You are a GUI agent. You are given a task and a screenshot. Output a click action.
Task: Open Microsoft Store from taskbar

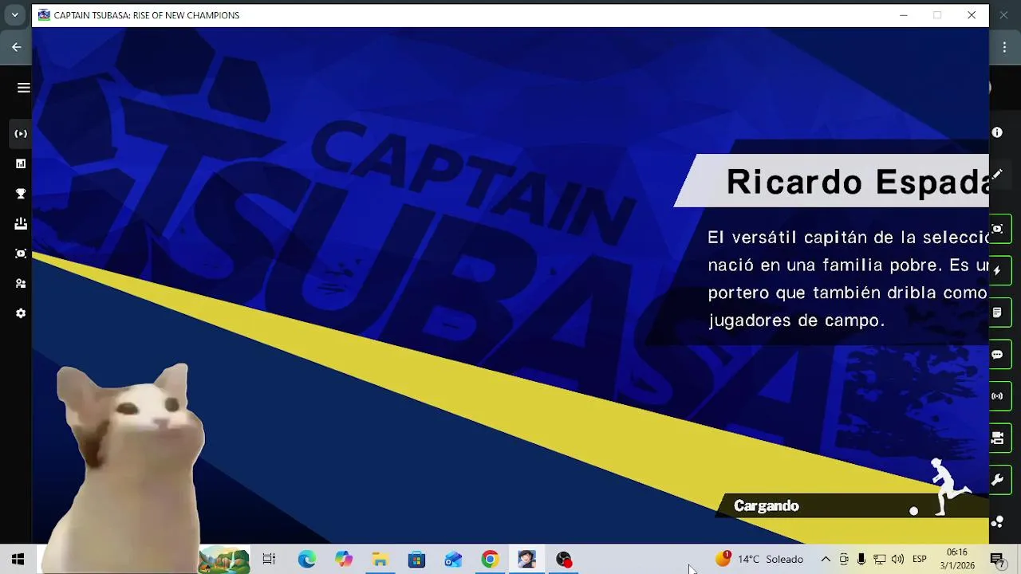tap(416, 560)
